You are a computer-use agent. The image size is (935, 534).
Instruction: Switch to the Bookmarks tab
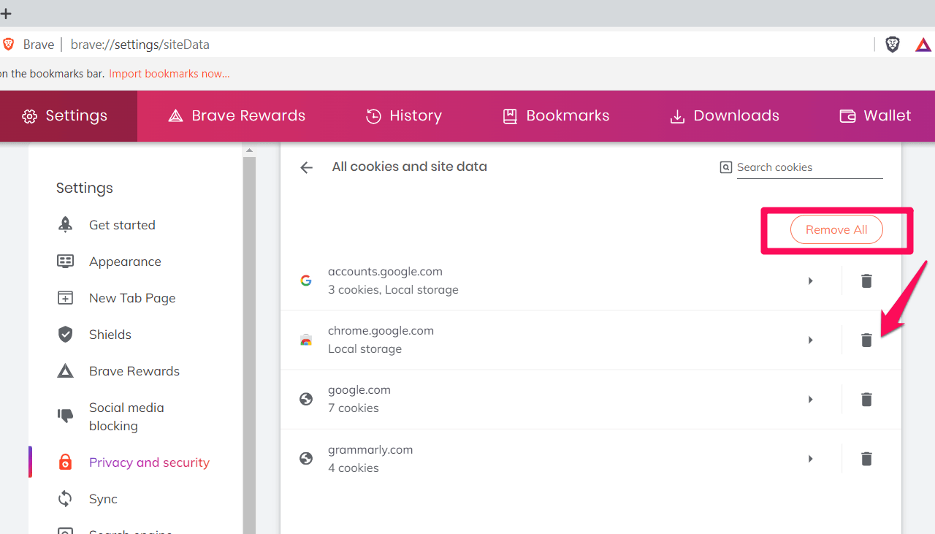click(x=556, y=116)
